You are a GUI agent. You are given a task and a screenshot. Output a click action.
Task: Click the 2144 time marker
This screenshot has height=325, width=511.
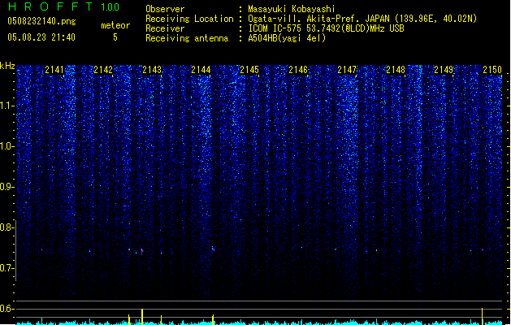[x=201, y=70]
